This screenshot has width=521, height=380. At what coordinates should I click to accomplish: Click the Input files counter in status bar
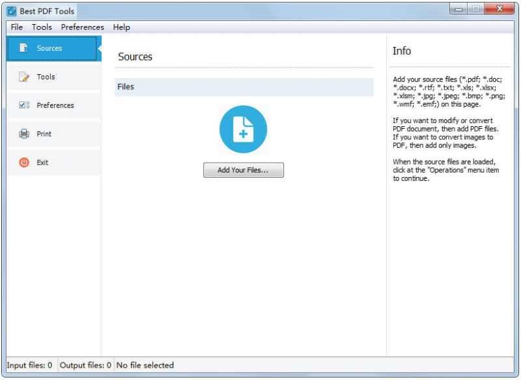29,365
